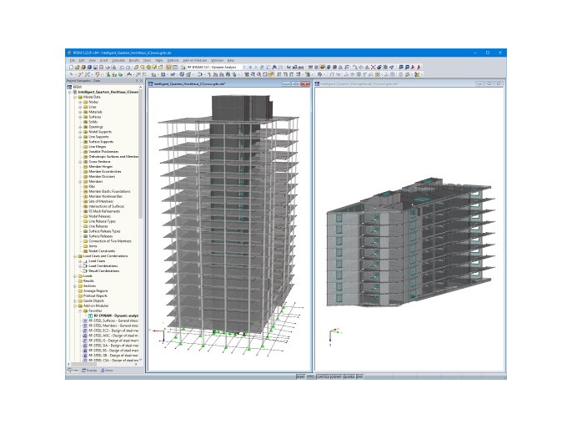
Task: Select 'Member Hinges' in the tree
Action: click(x=100, y=166)
